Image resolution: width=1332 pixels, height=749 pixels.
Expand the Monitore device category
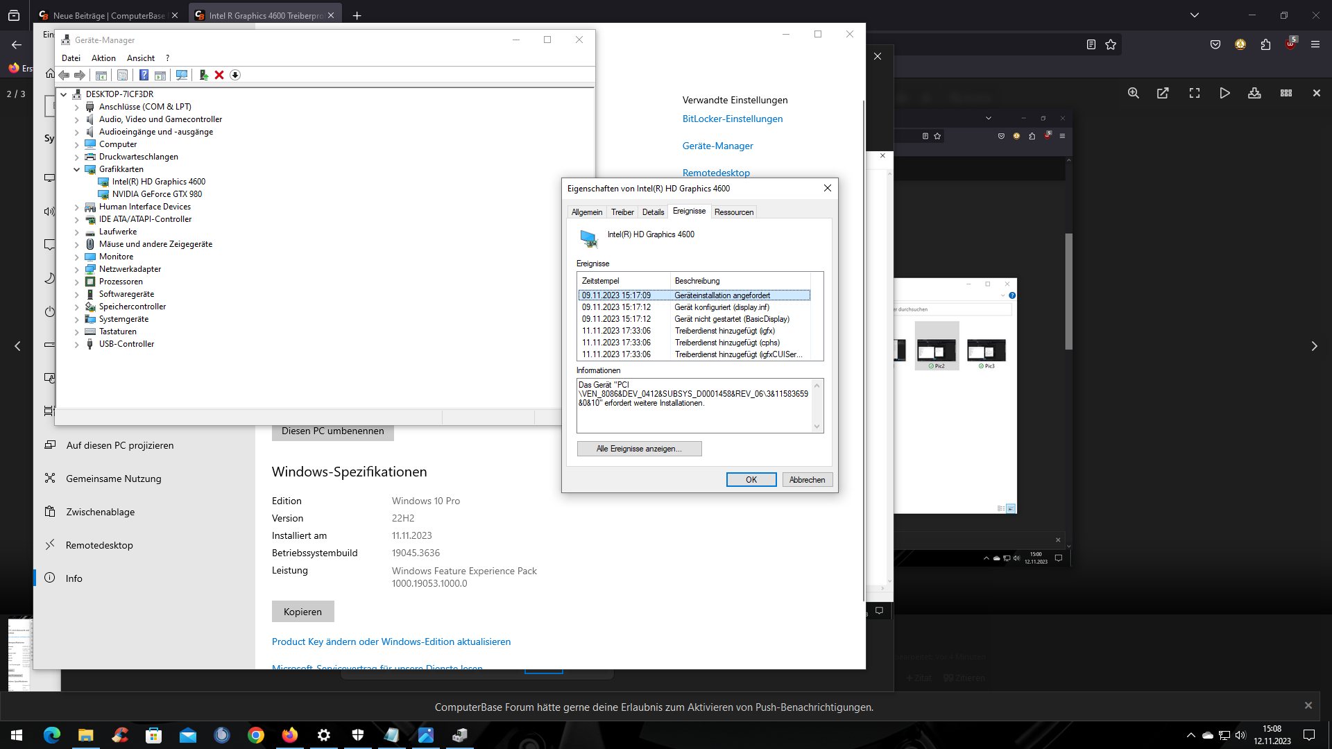[x=77, y=257]
